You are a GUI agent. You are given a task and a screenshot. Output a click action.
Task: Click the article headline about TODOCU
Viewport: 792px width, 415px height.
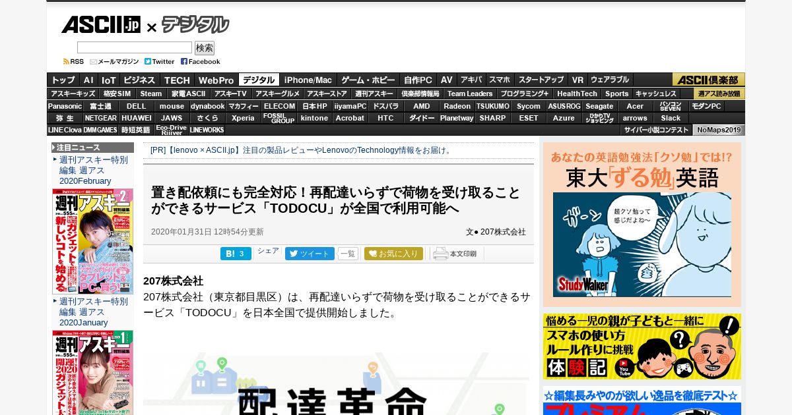coord(336,201)
